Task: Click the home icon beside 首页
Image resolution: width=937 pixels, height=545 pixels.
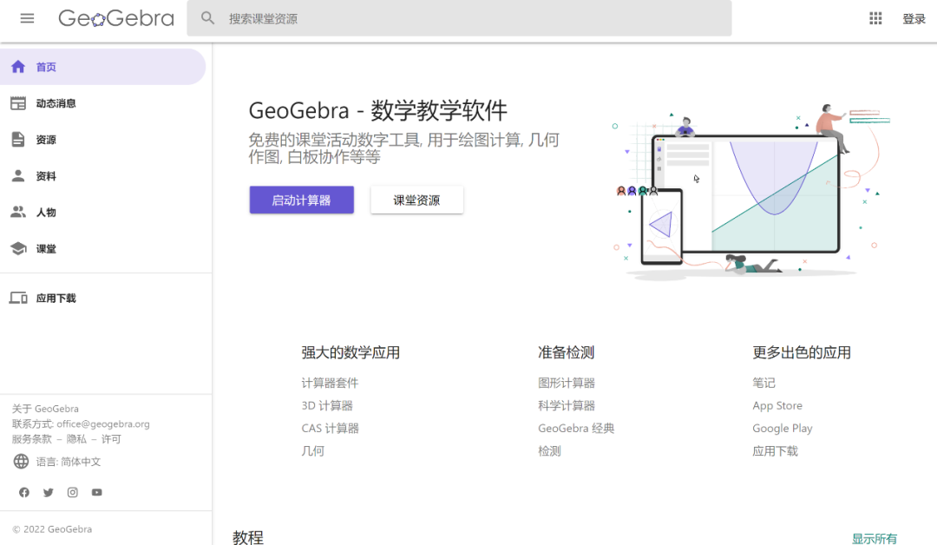Action: click(18, 67)
